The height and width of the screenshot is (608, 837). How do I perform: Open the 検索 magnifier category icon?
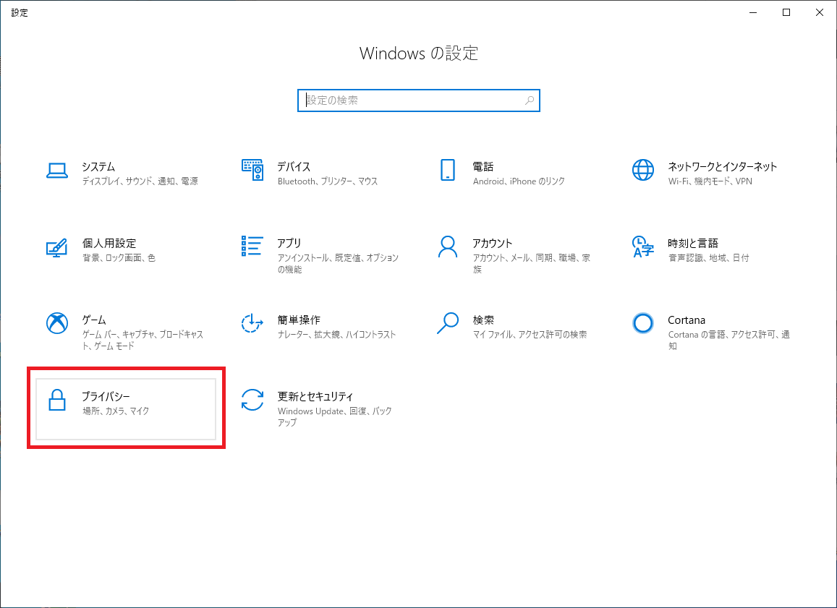(x=447, y=323)
